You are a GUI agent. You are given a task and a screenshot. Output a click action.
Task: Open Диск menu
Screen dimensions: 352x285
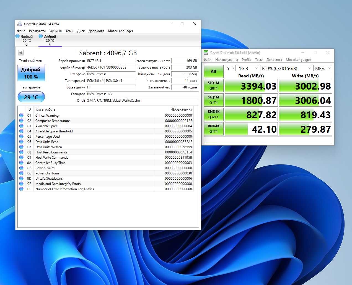coord(81,31)
